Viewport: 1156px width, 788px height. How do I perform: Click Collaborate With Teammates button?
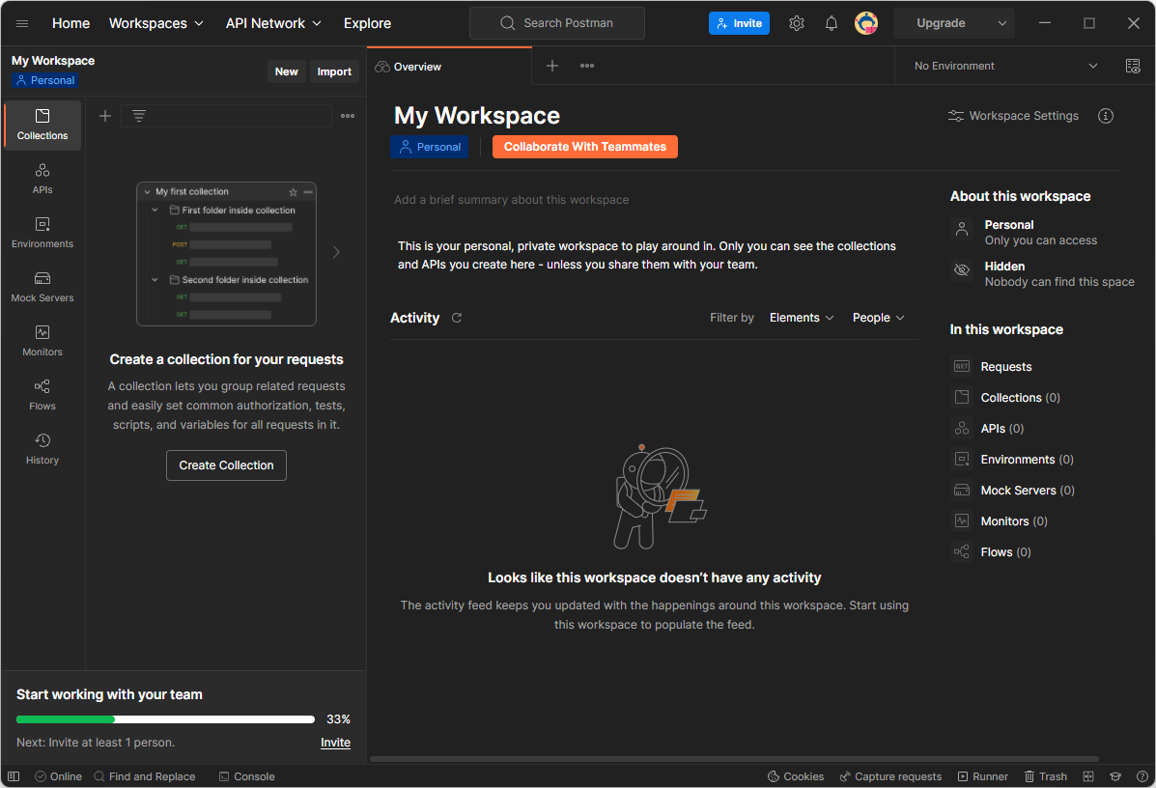click(584, 147)
